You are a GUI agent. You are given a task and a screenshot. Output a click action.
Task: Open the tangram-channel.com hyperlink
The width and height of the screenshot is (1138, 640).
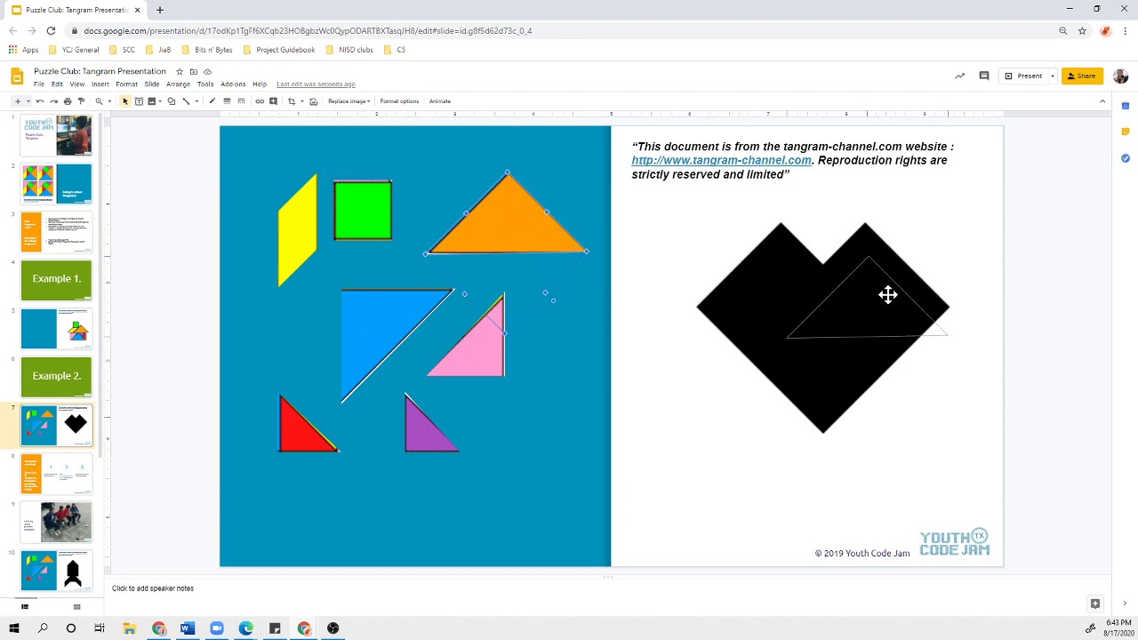(721, 160)
